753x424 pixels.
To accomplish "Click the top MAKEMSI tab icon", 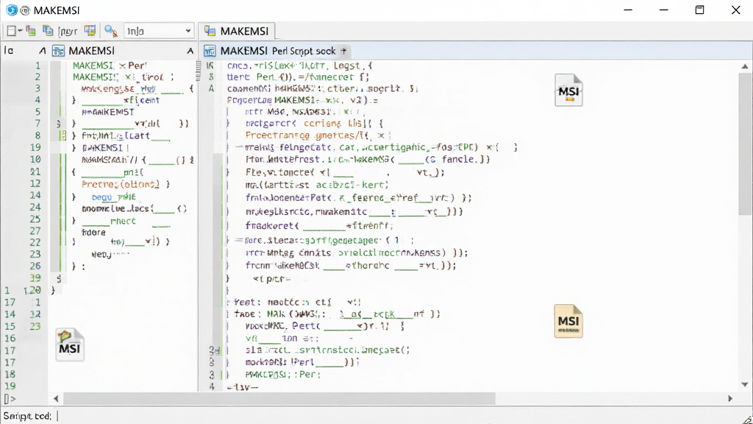I will pyautogui.click(x=210, y=31).
